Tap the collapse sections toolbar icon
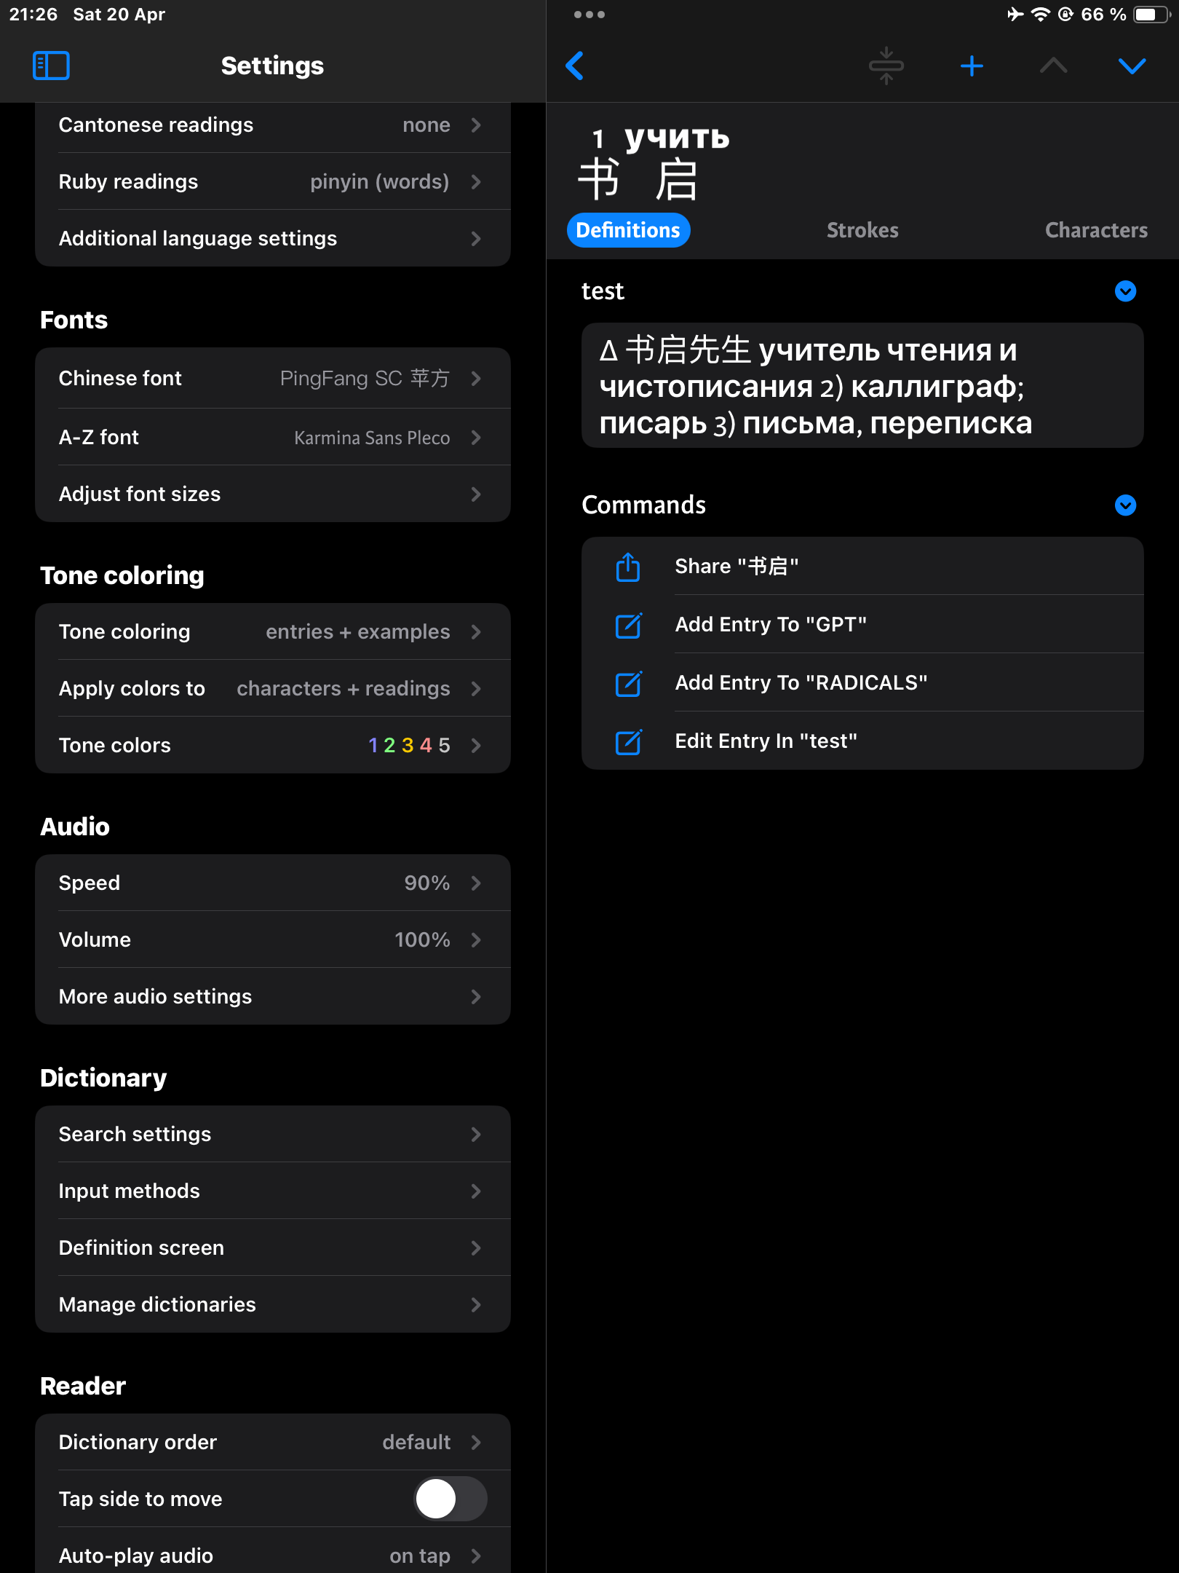1179x1573 pixels. [x=886, y=66]
